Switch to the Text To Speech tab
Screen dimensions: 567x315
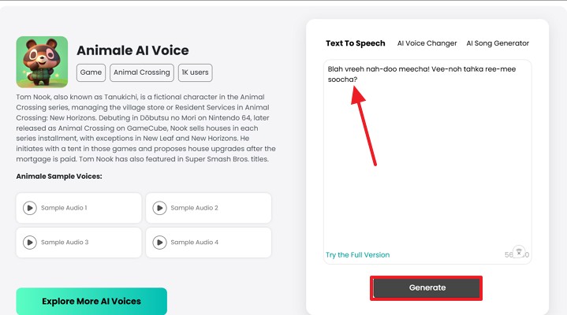(356, 43)
